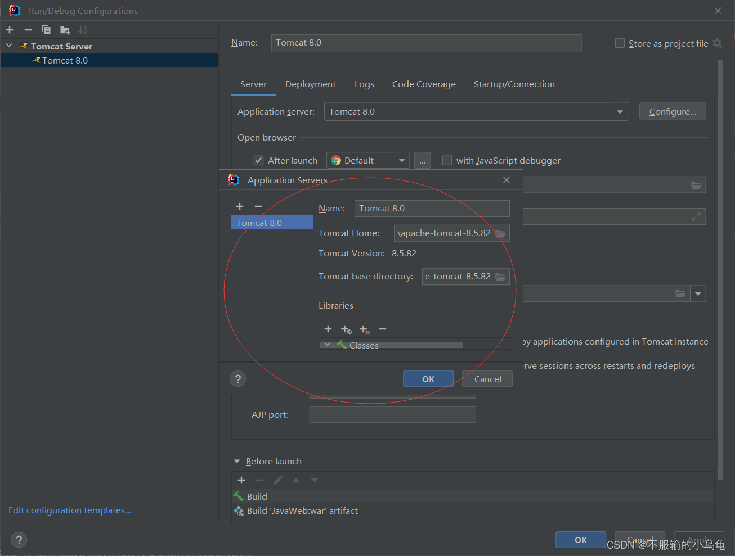
Task: Remove before launch task minus icon
Action: coord(259,480)
